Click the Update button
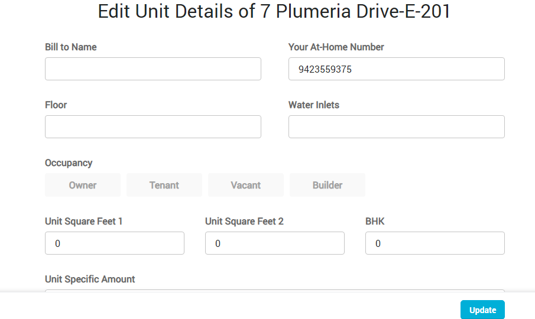 [482, 310]
